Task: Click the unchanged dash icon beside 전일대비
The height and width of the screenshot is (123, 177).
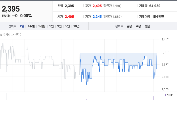Action: point(13,16)
